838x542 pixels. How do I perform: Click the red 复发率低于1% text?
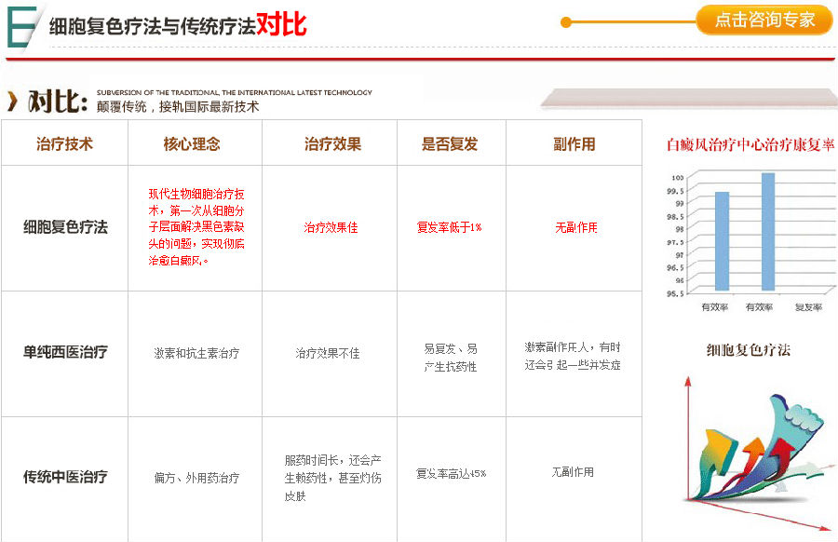(x=450, y=227)
